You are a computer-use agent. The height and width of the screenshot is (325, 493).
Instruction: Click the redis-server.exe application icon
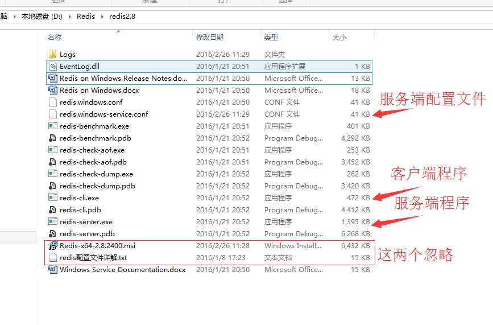53,221
